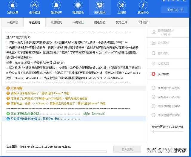191x157 pixels.
Task: Adjust the 系统分区大小 slider handle
Action: coord(154,131)
